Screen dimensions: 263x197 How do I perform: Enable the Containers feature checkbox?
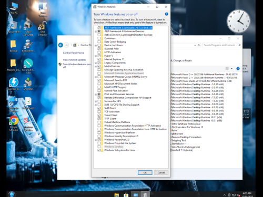(99, 38)
